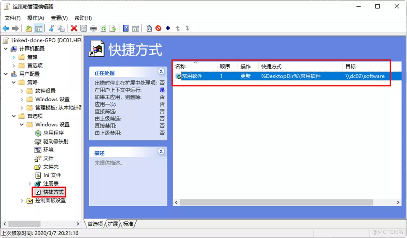Click the tree pane scrollbar left arrow
Image resolution: width=407 pixels, height=238 pixels.
click(x=4, y=224)
